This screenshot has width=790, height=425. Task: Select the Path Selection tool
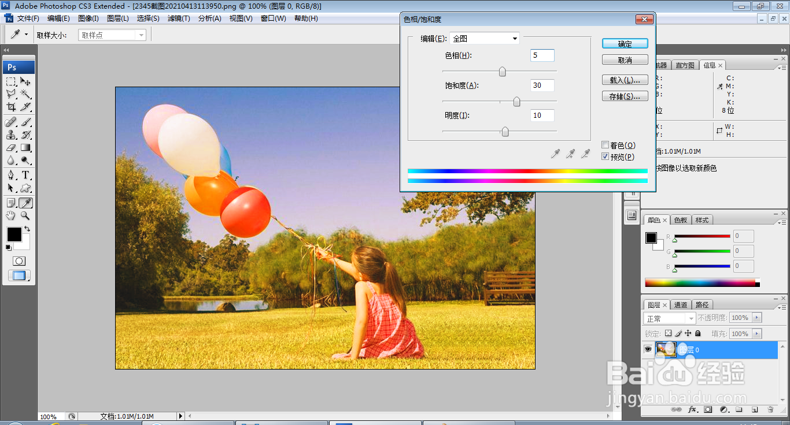coord(12,188)
